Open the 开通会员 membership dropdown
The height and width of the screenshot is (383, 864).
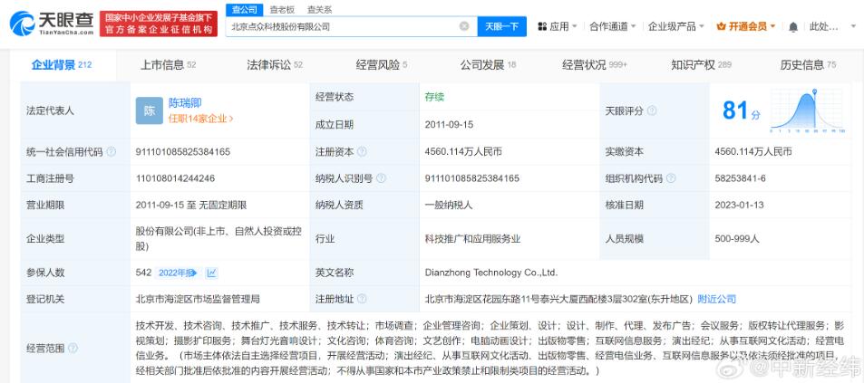[748, 27]
